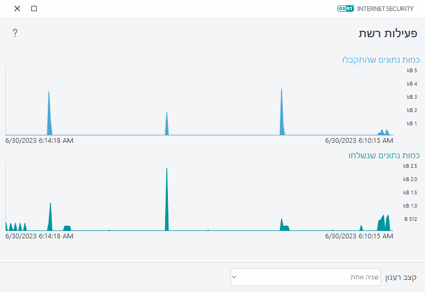Maximize the ESET window
This screenshot has width=425, height=292.
pyautogui.click(x=34, y=8)
